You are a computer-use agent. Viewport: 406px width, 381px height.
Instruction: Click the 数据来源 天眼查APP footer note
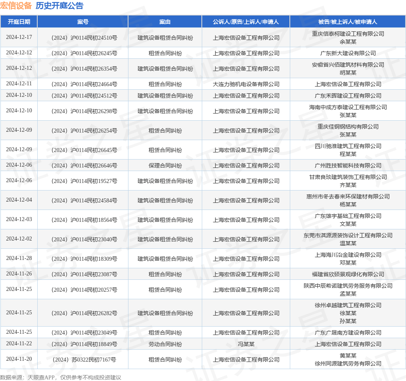coord(61,377)
